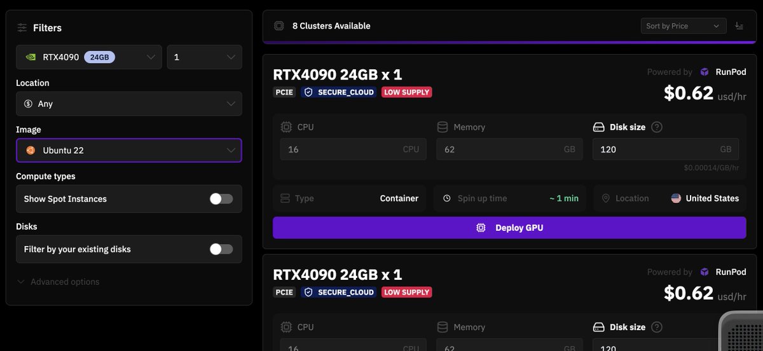The image size is (763, 351).
Task: Open the GPU count dropdown showing 1
Action: [x=204, y=57]
